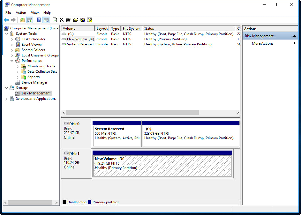Click the Up One Level folder icon
The height and width of the screenshot is (215, 301).
(x=23, y=20)
